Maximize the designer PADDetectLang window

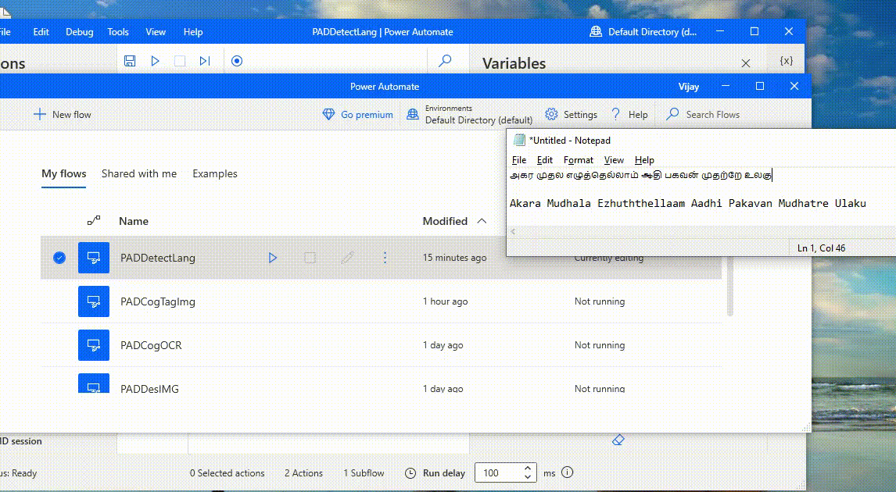tap(754, 32)
